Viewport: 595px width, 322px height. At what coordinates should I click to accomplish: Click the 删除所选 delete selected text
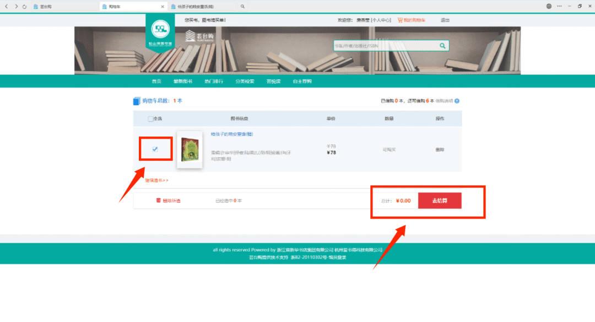pos(171,201)
